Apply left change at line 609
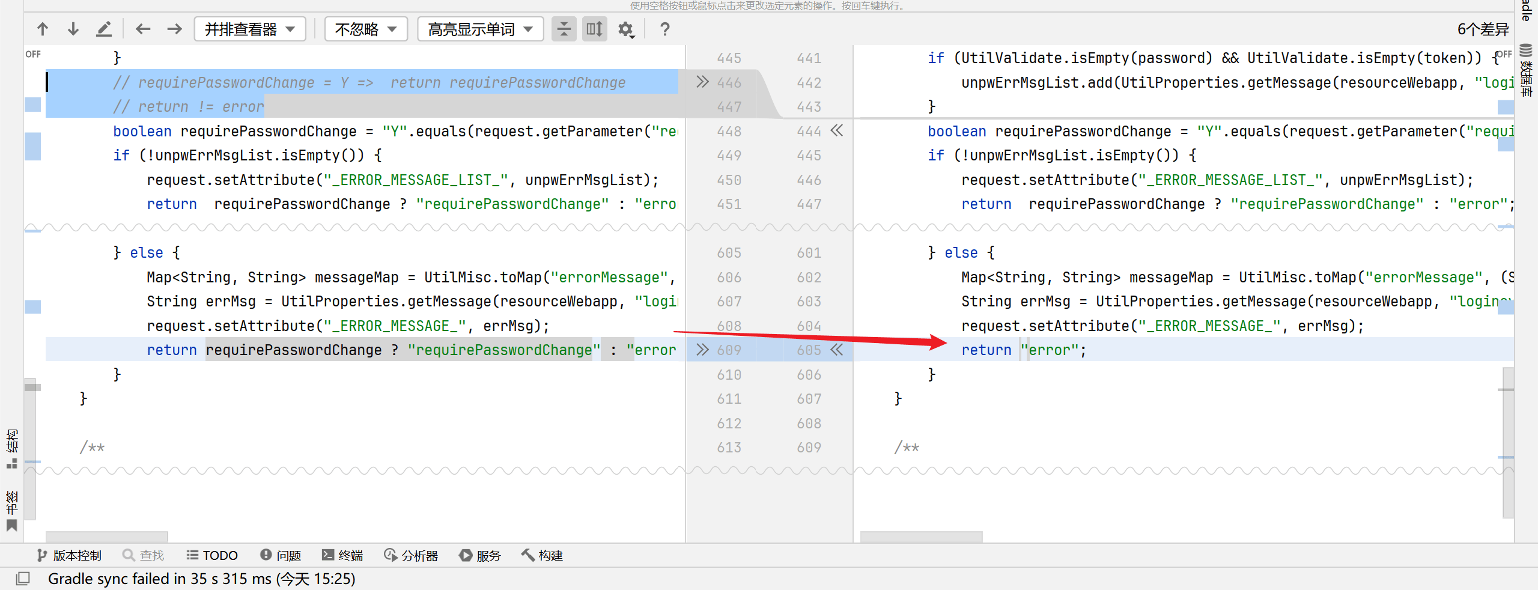 pos(702,350)
